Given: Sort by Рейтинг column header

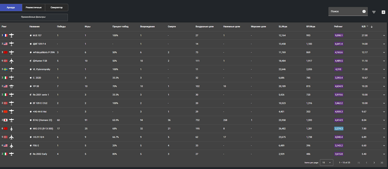Looking at the screenshot, I should (338, 26).
